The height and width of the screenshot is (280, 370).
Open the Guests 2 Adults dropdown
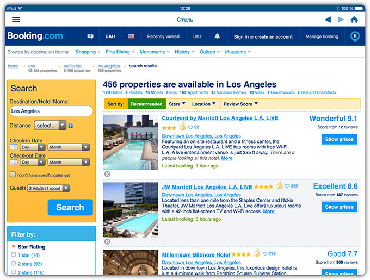pyautogui.click(x=48, y=188)
